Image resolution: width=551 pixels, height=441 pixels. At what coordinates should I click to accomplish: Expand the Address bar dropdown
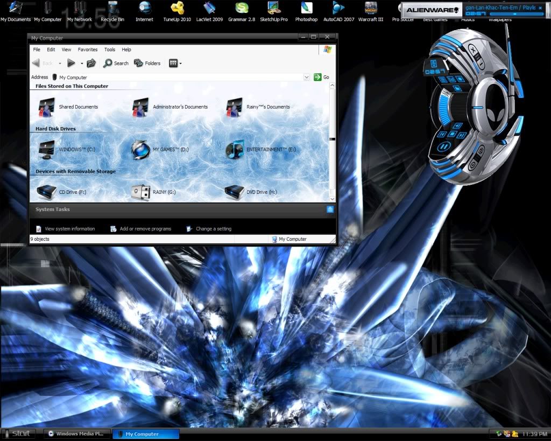[306, 77]
